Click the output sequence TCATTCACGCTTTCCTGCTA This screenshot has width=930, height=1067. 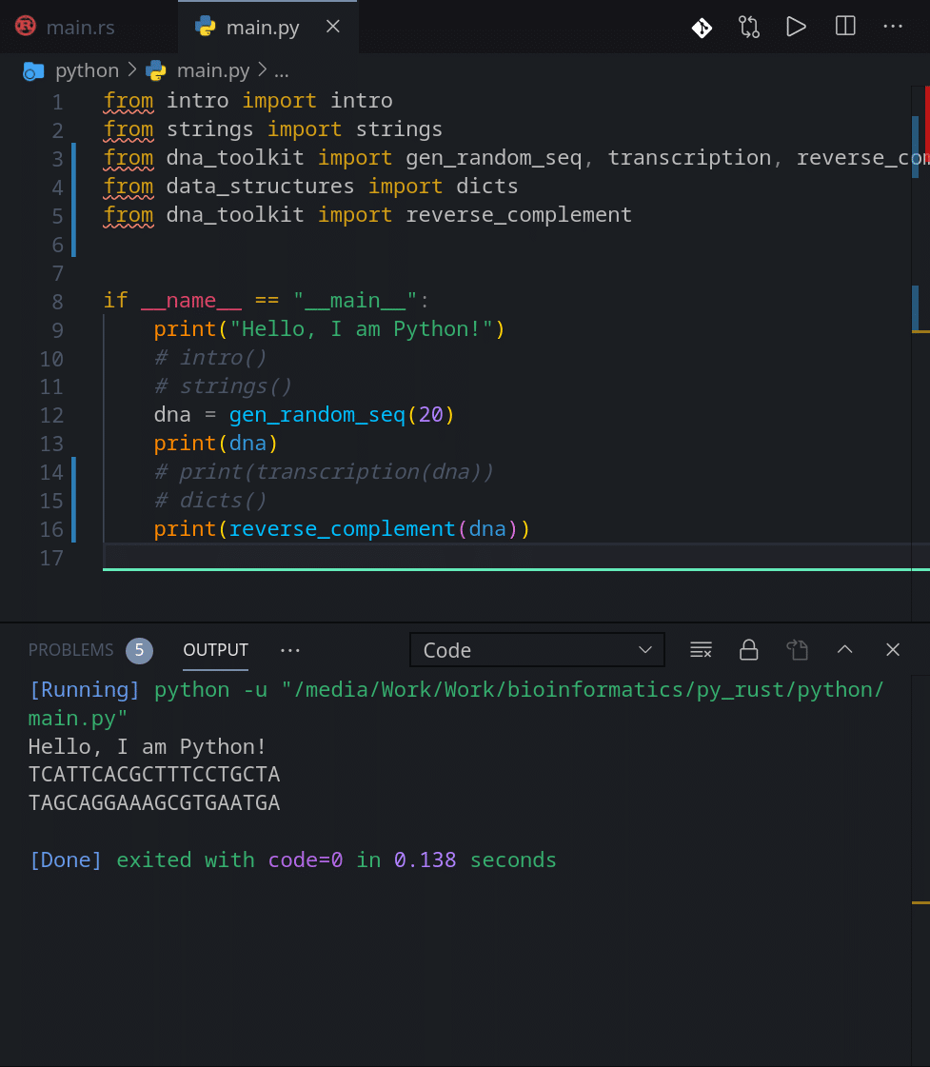click(x=154, y=775)
